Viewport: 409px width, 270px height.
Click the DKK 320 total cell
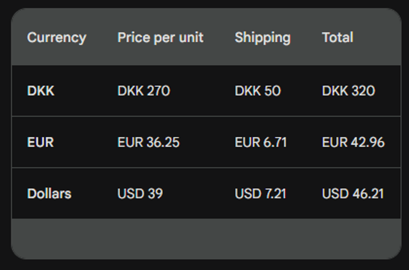[348, 91]
